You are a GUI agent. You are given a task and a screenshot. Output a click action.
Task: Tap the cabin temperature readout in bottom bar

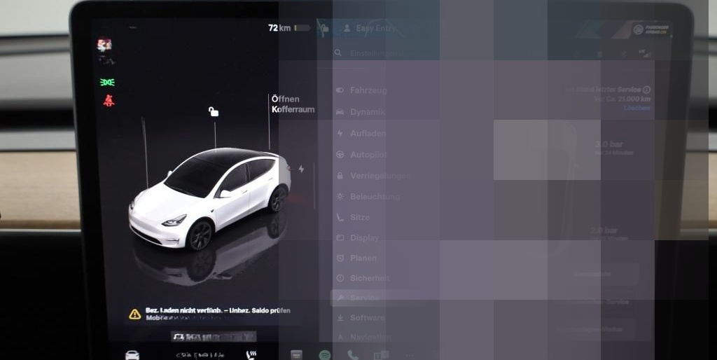click(x=200, y=355)
